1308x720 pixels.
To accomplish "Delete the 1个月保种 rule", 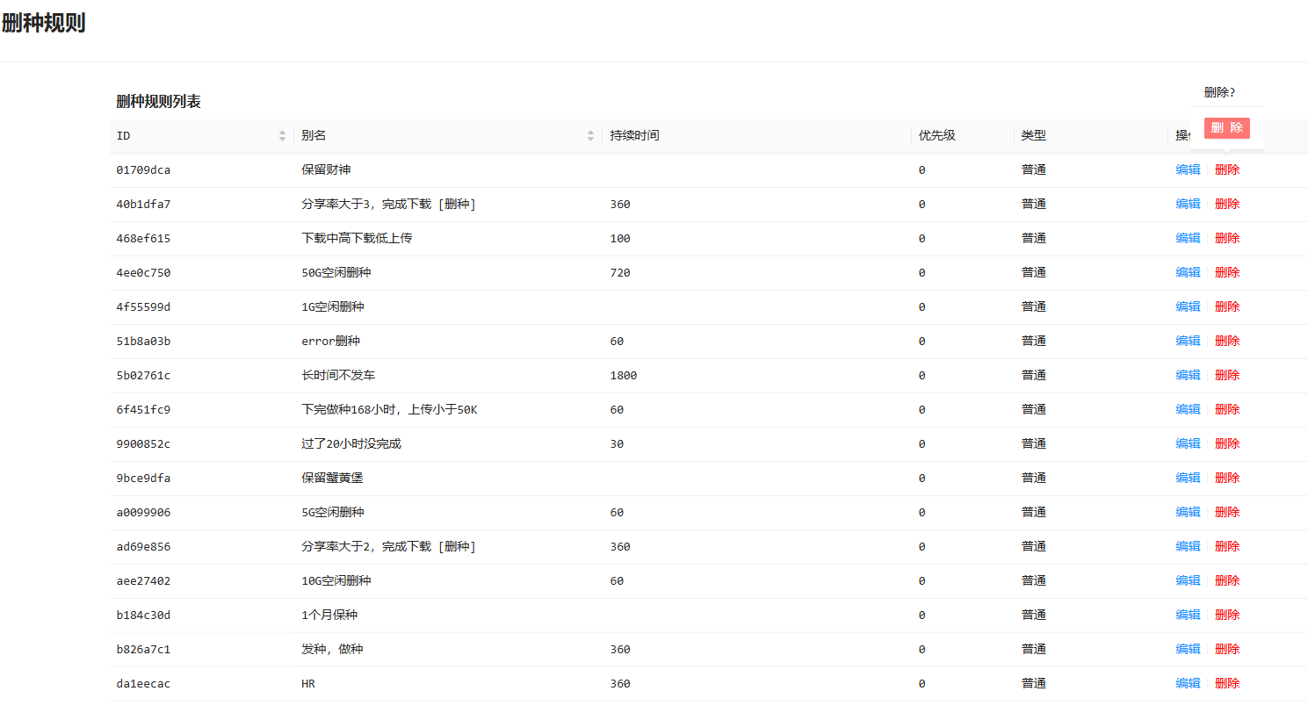I will click(1226, 616).
